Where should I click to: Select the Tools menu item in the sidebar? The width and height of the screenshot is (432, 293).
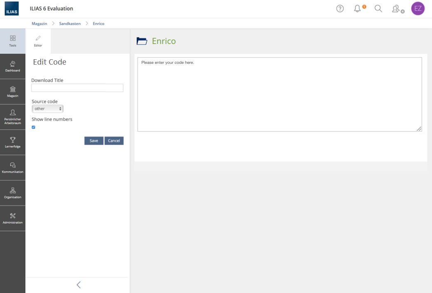click(12, 41)
